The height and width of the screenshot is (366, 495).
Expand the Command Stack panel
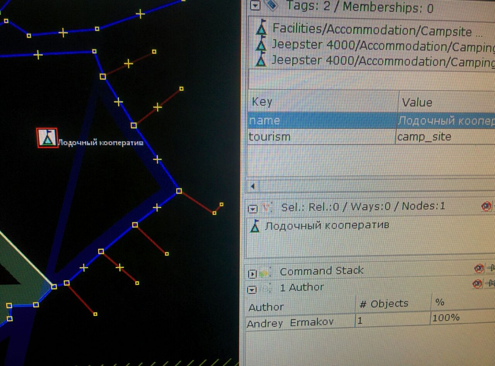point(252,274)
